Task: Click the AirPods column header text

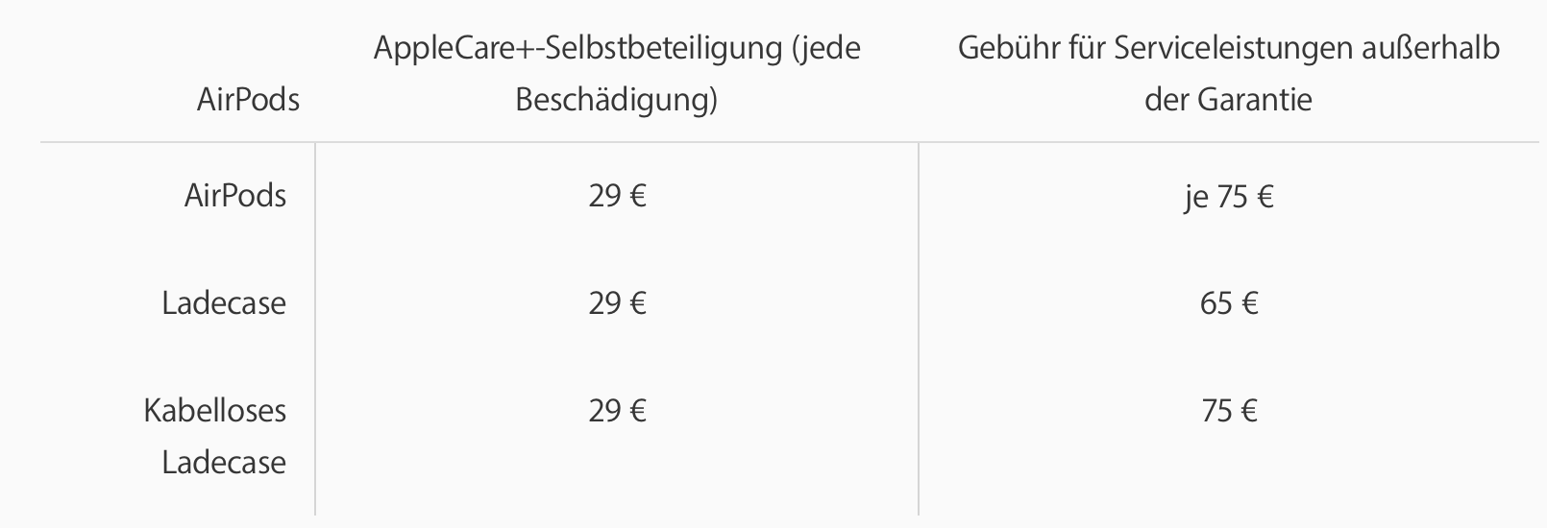Action: coord(248,99)
